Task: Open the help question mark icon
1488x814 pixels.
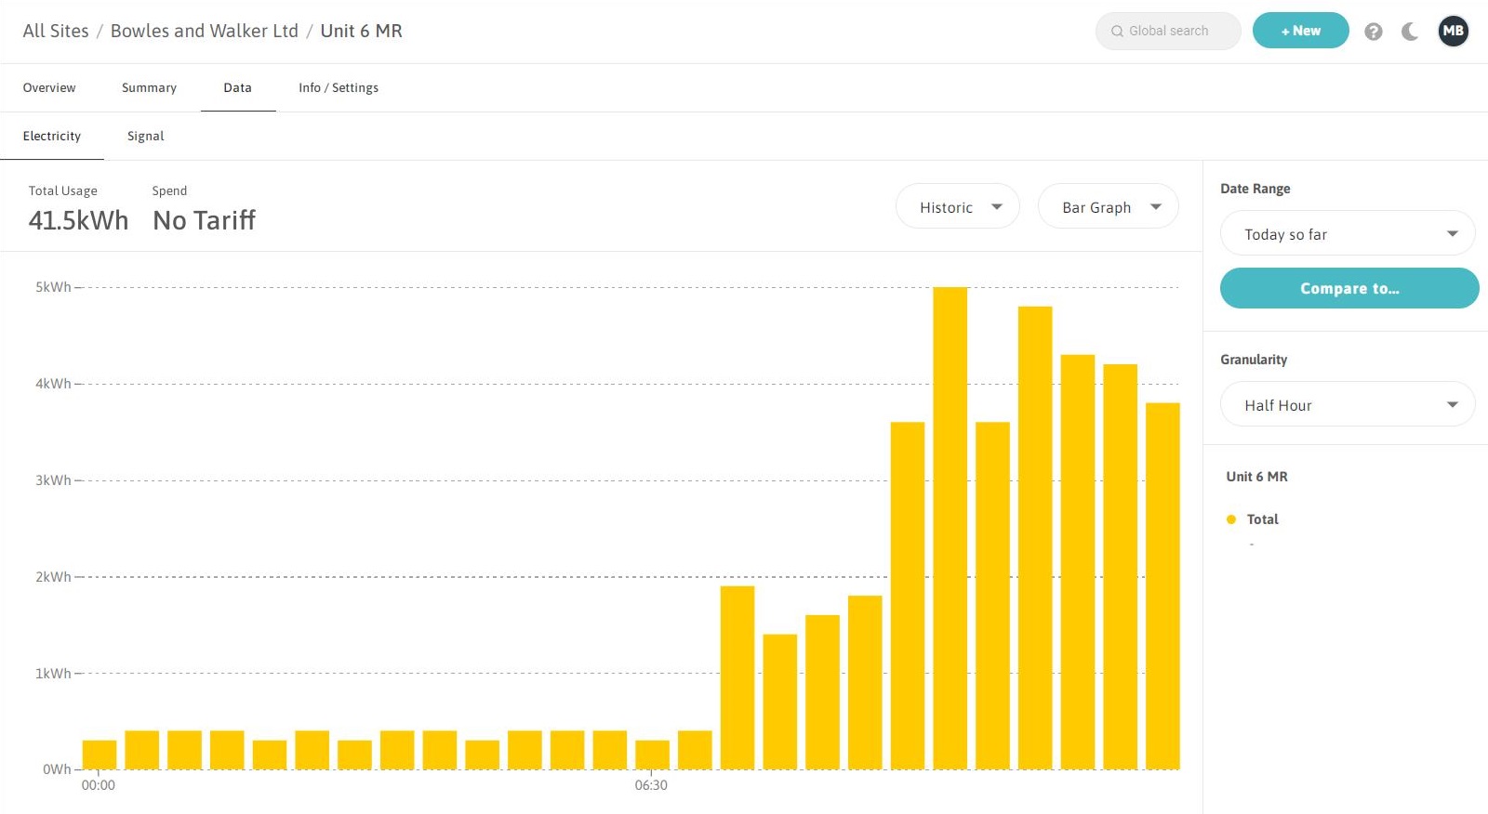Action: click(1373, 32)
